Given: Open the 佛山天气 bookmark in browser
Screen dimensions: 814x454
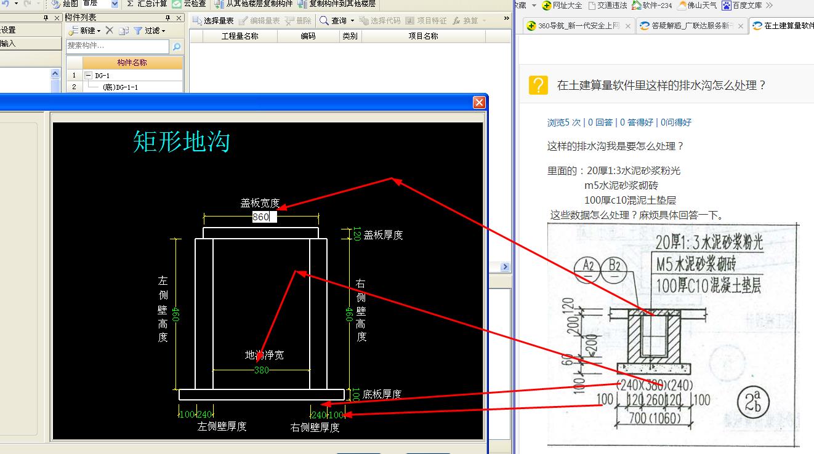Looking at the screenshot, I should tap(697, 6).
